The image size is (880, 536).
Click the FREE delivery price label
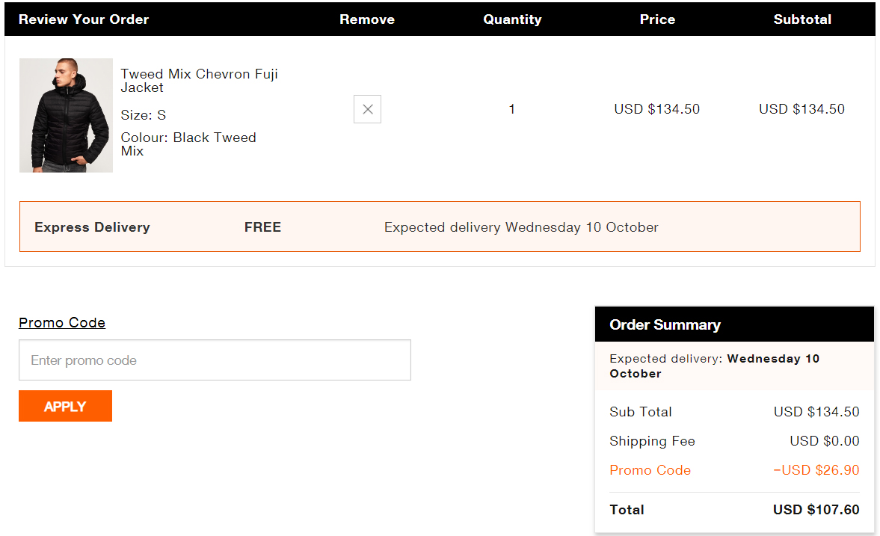tap(262, 227)
